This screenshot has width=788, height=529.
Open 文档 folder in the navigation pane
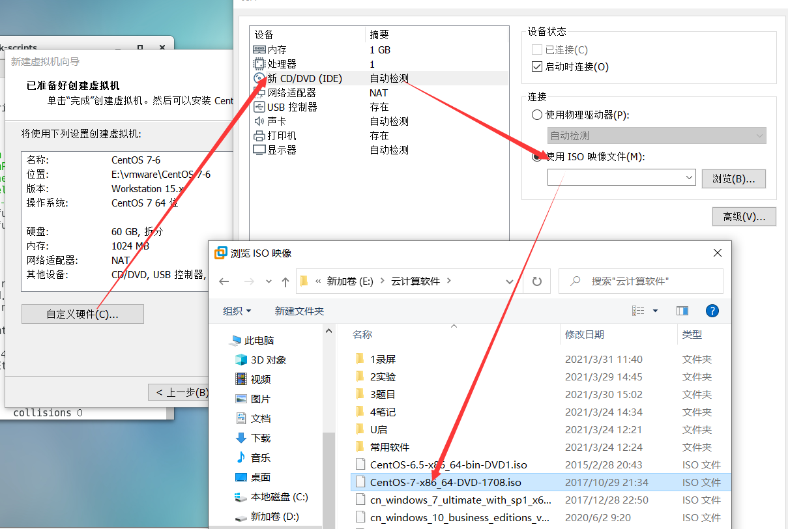click(253, 418)
